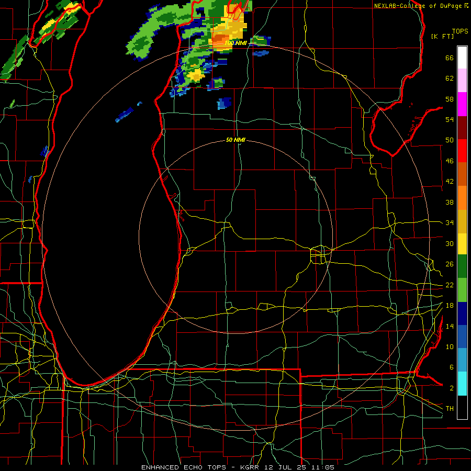The width and height of the screenshot is (471, 471).
Task: Click the "ENHANCED ECHO TOPS - KGRR" caption
Action: (200, 467)
